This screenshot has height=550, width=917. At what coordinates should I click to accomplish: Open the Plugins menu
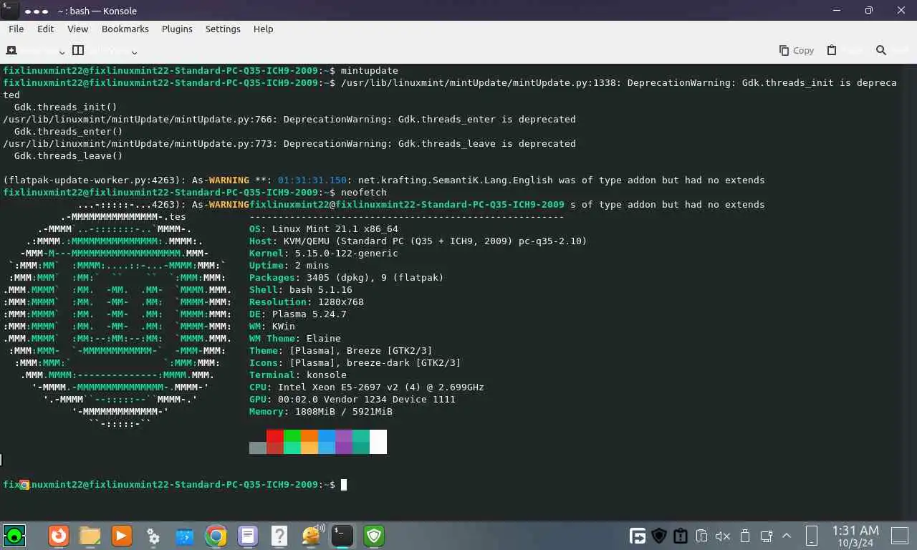click(177, 29)
